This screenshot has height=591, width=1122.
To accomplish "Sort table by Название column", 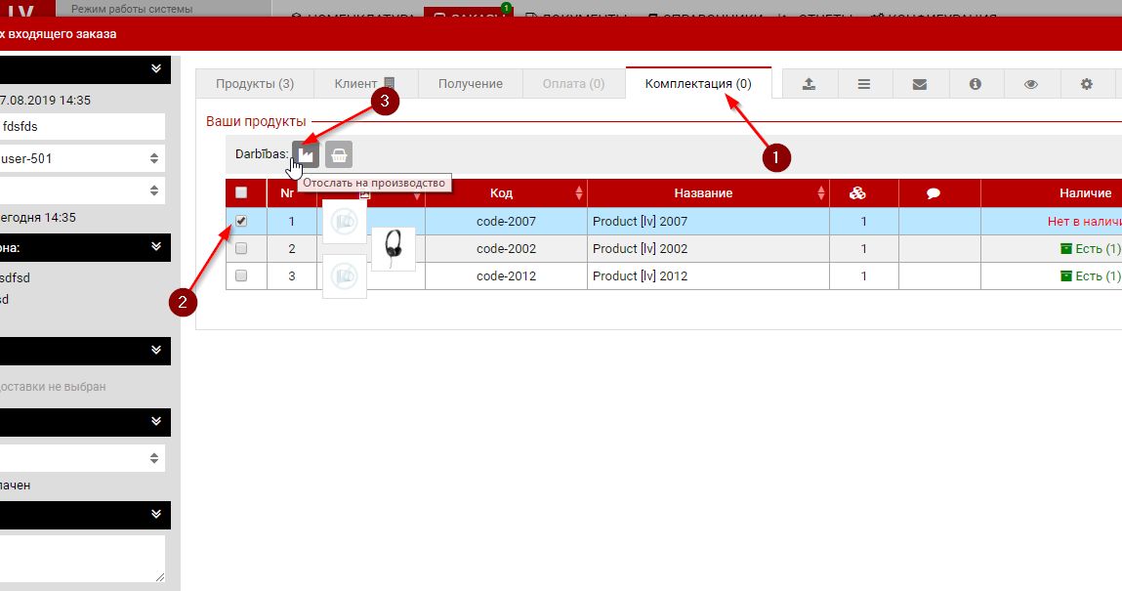I will (x=703, y=193).
